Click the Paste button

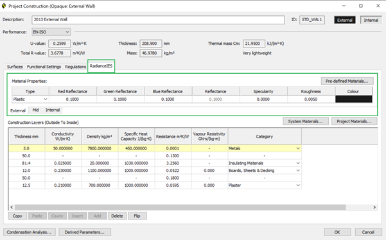pos(37,216)
